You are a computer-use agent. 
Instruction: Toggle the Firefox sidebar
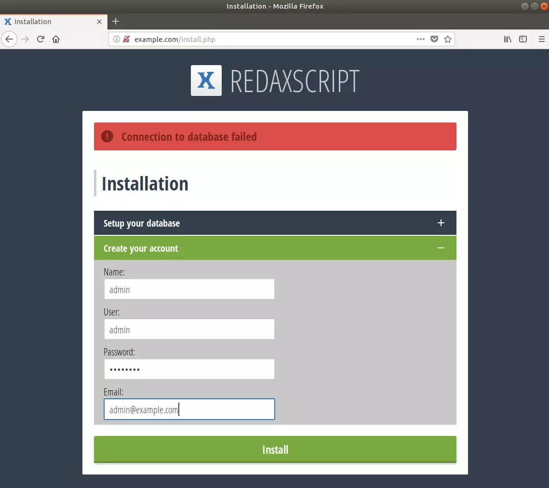[523, 39]
